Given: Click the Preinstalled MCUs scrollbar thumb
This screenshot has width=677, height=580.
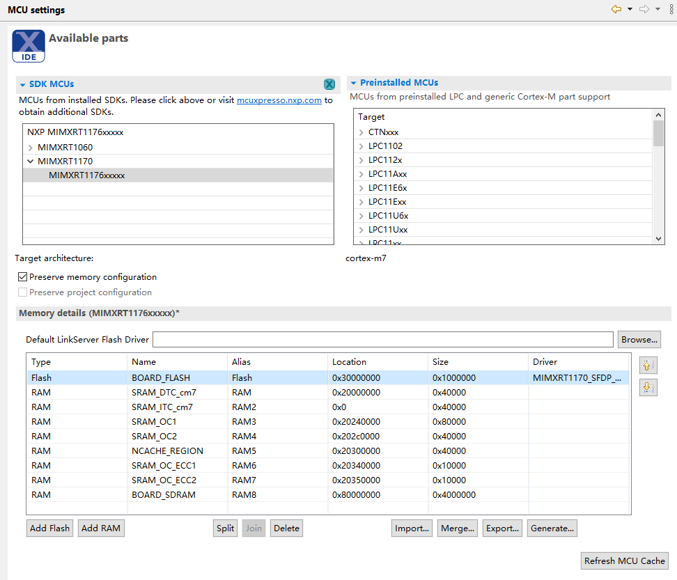Looking at the screenshot, I should coord(658,134).
